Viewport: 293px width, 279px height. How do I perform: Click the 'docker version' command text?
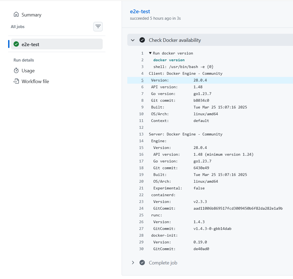coord(169,60)
